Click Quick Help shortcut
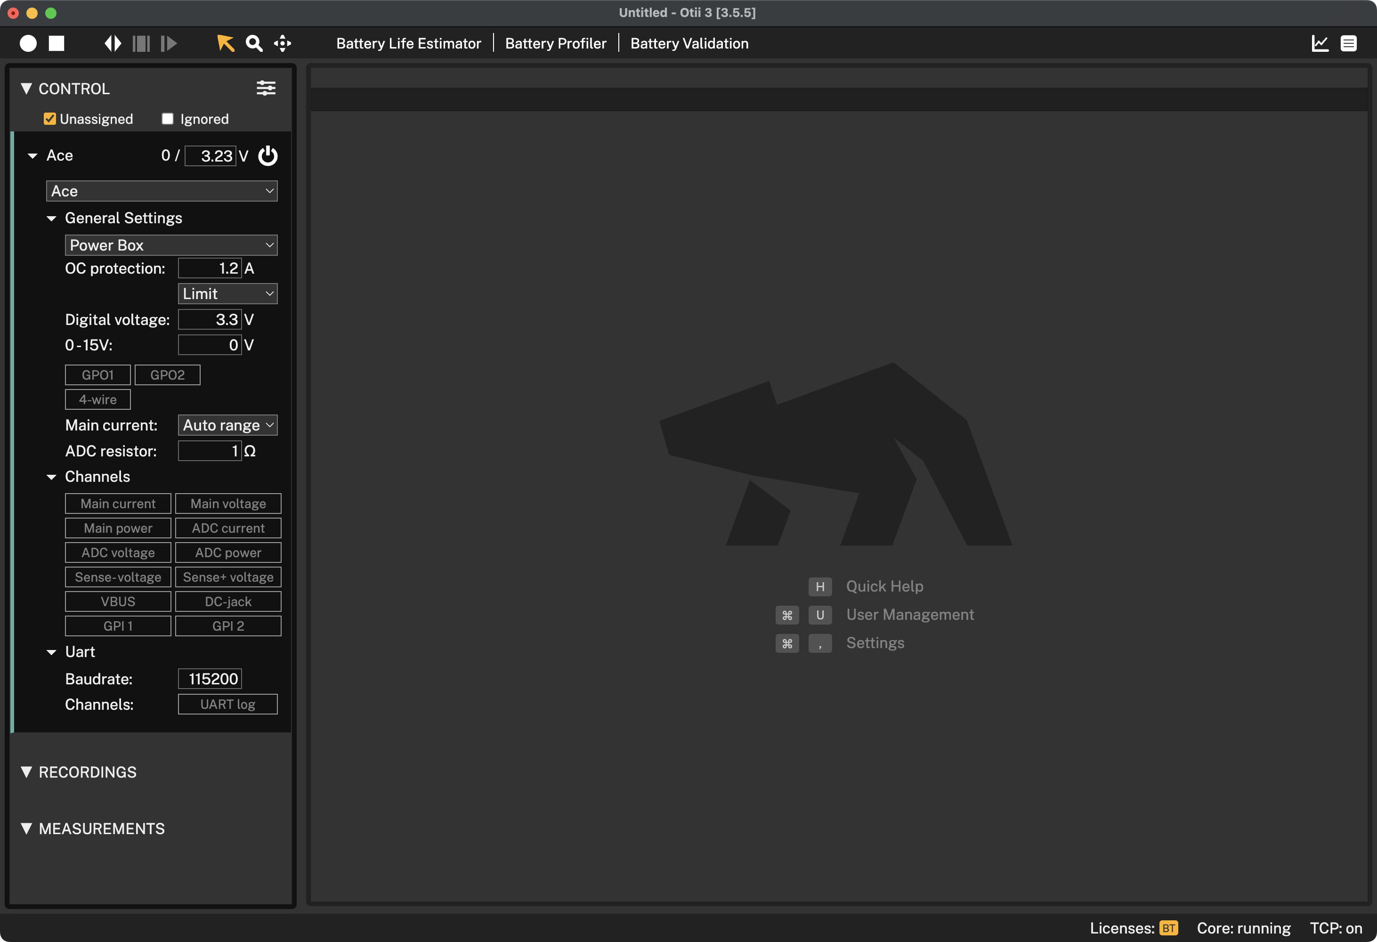Screen dimensions: 1377x942 [x=884, y=586]
